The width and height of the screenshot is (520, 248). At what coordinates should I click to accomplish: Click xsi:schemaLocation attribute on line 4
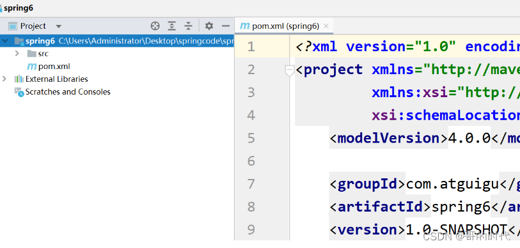(446, 116)
